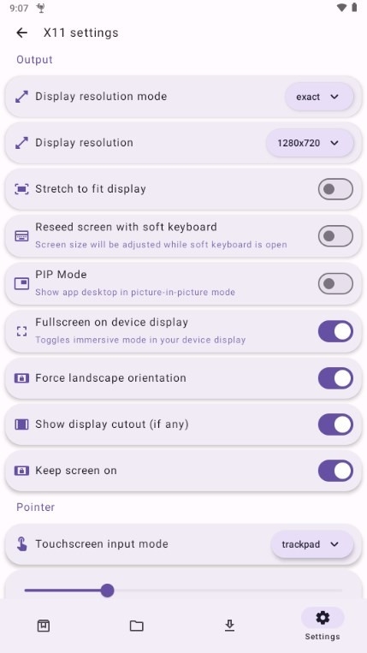
Task: Open the first bottom navigation tab
Action: 44,626
